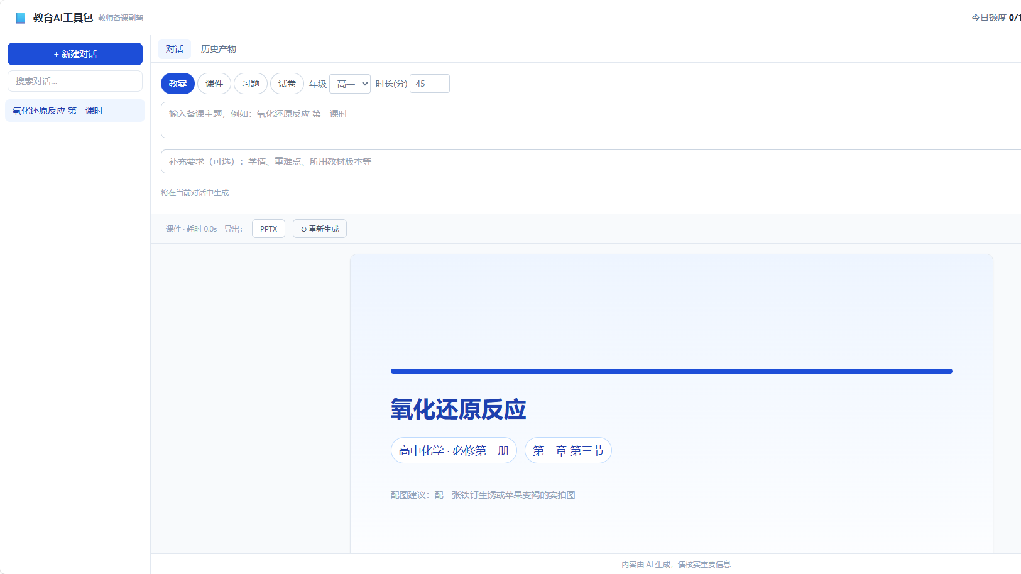
Task: Click the blue book app logo icon
Action: tap(20, 18)
